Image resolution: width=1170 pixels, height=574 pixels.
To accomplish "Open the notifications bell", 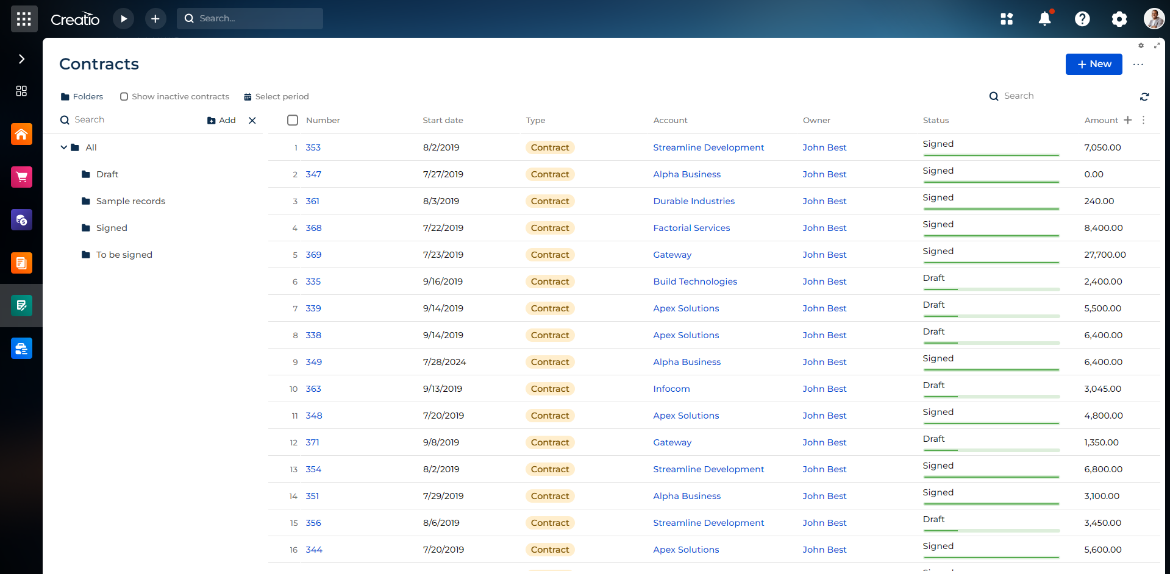I will point(1045,18).
